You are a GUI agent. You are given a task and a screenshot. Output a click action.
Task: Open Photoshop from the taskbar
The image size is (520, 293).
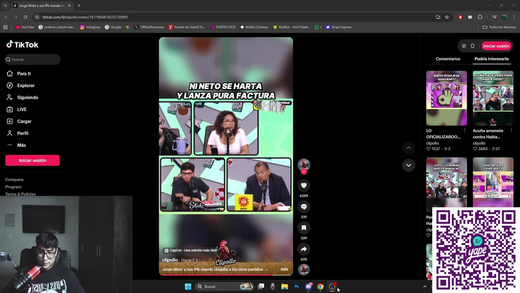tap(297, 286)
